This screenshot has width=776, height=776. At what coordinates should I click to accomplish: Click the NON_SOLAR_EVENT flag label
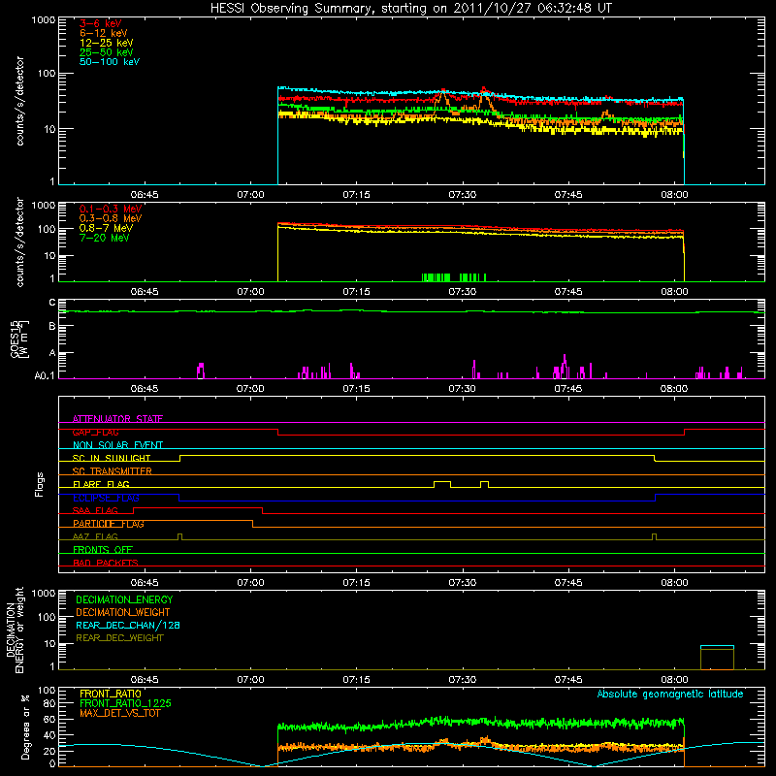click(x=117, y=445)
